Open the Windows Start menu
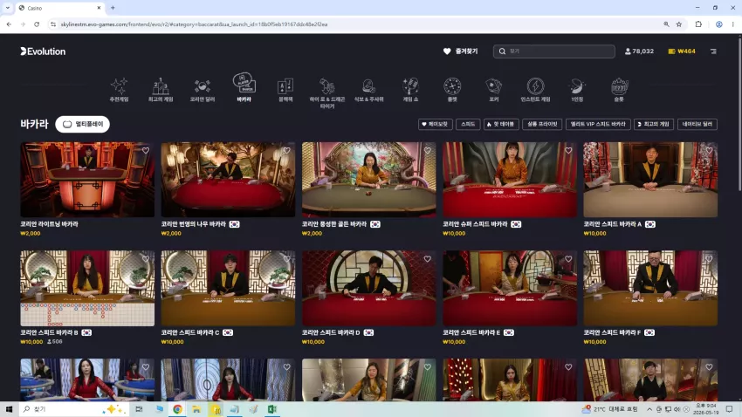 (x=9, y=409)
